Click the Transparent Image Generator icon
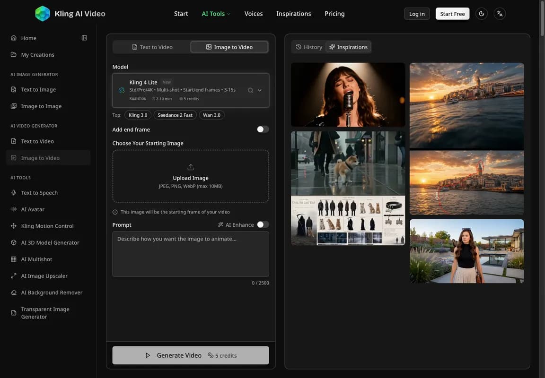This screenshot has width=545, height=378. pos(14,313)
